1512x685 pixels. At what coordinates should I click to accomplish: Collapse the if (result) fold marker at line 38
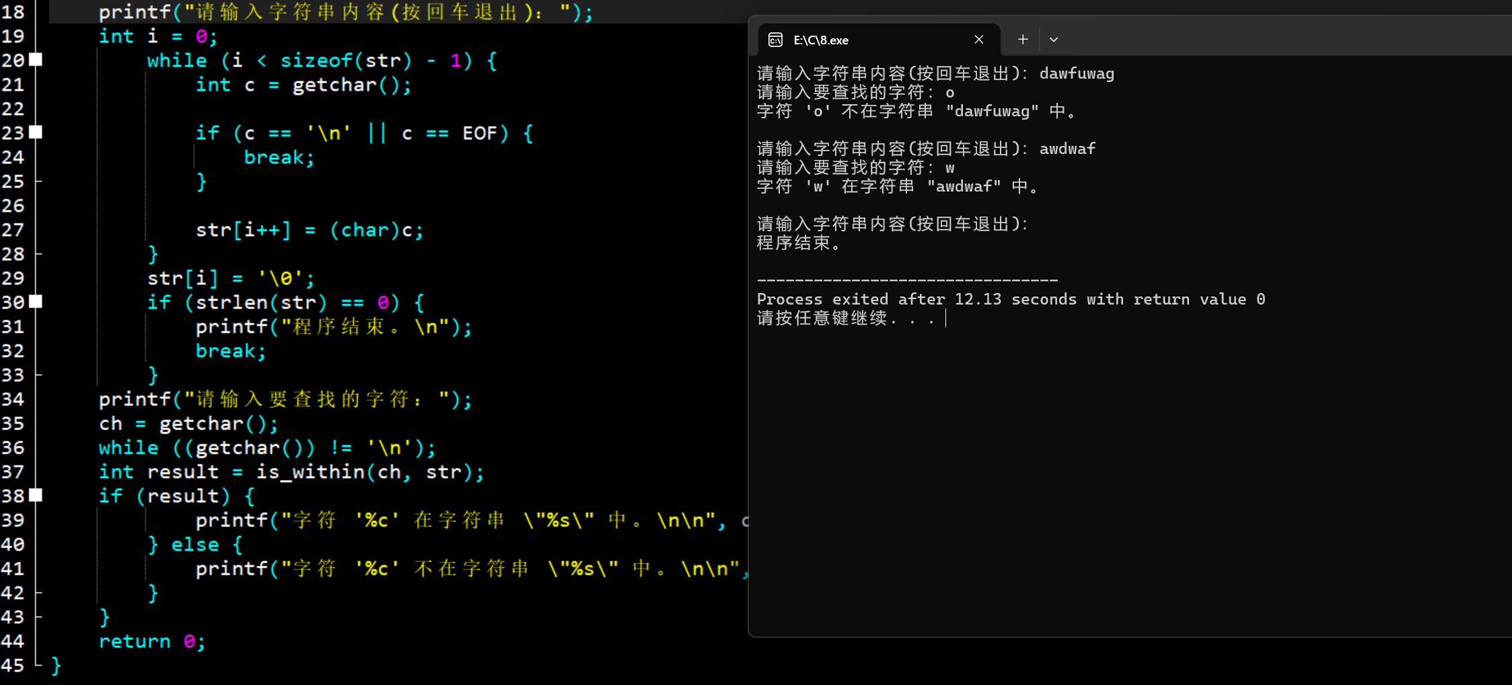click(36, 495)
